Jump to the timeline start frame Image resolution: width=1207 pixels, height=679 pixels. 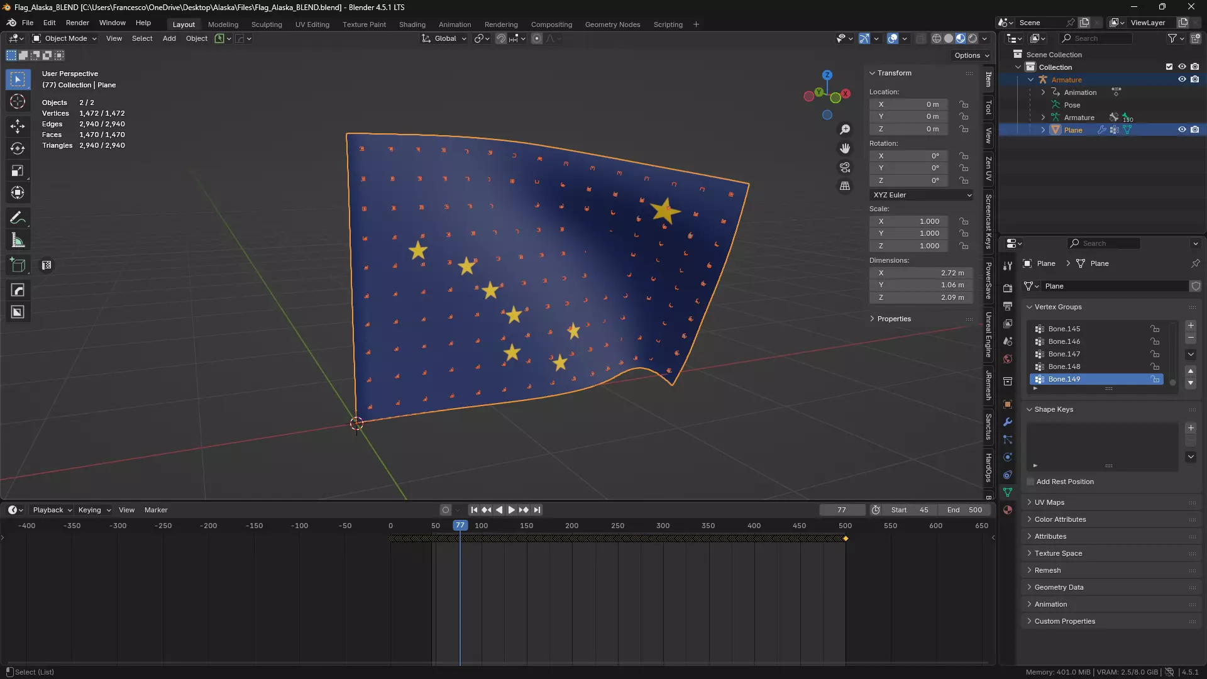click(x=474, y=510)
